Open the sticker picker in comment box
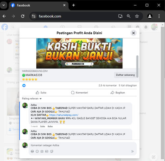The width and height of the screenshot is (165, 161). tap(51, 151)
